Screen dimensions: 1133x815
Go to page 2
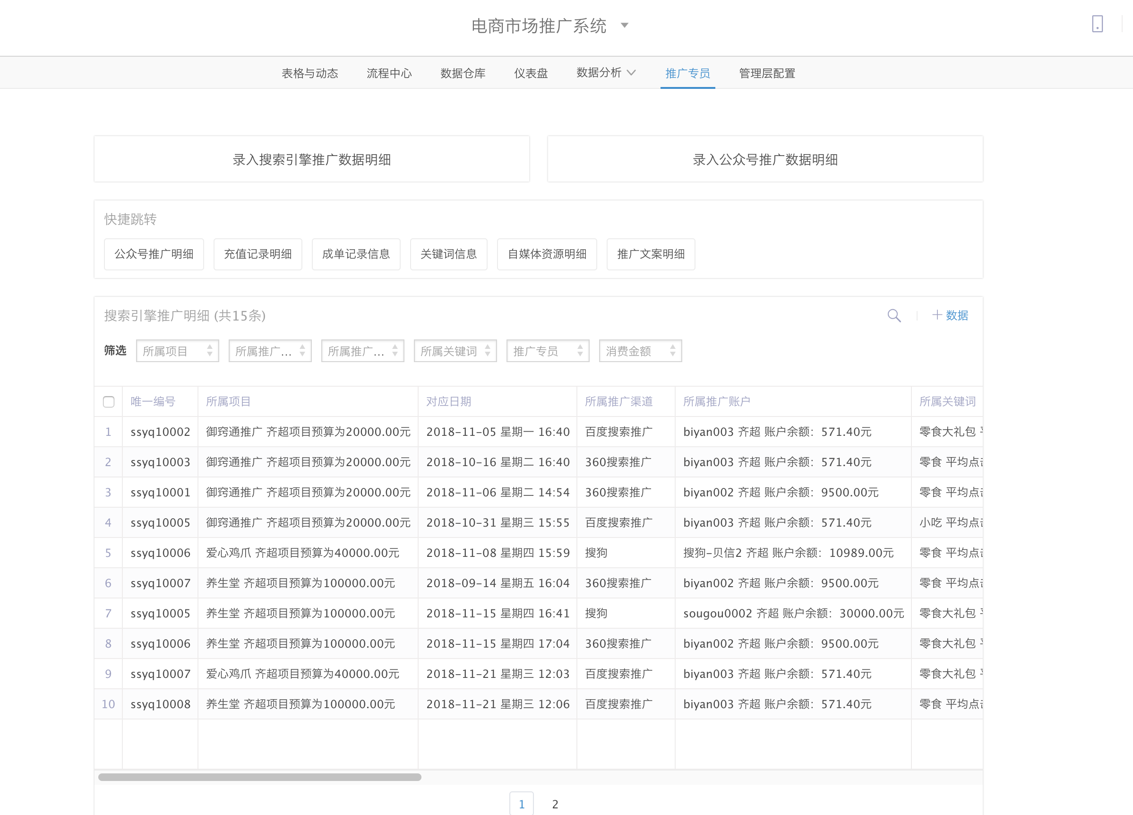[x=555, y=804]
